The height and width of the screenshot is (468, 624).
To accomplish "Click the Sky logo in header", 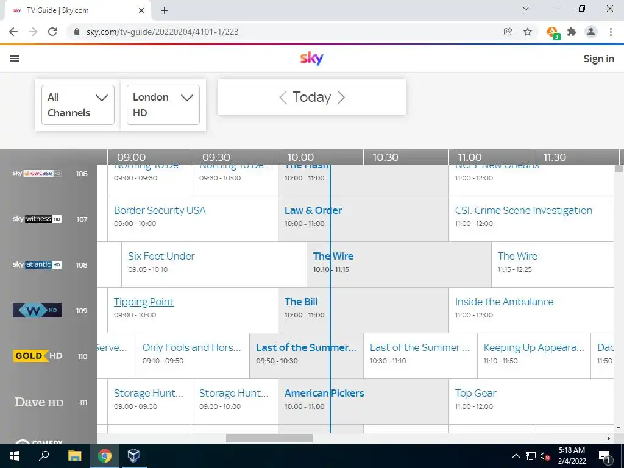I will pos(311,58).
